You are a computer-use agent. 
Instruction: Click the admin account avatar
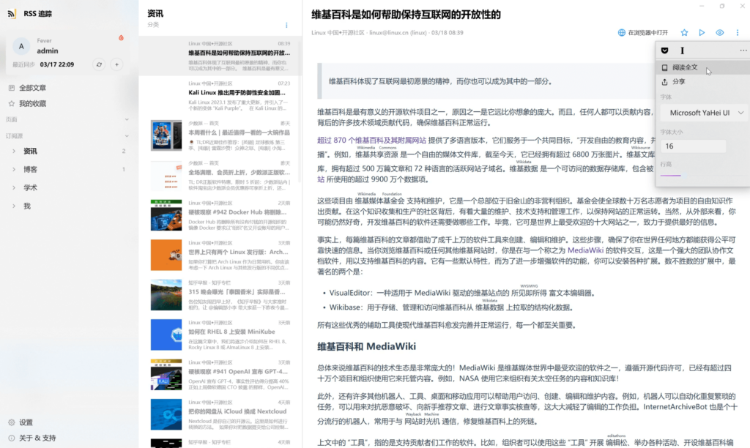click(21, 46)
